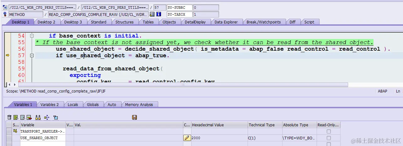403x146 pixels.
Task: Click the TRANSPORT_HANDLER variable cell
Action: click(43, 132)
